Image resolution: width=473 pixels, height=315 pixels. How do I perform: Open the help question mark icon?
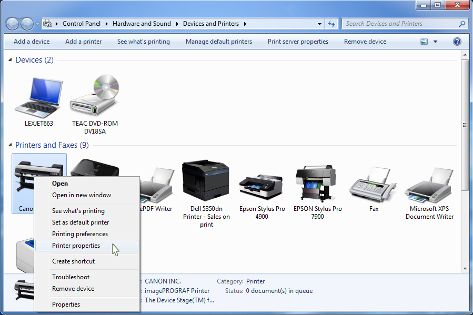pos(457,42)
